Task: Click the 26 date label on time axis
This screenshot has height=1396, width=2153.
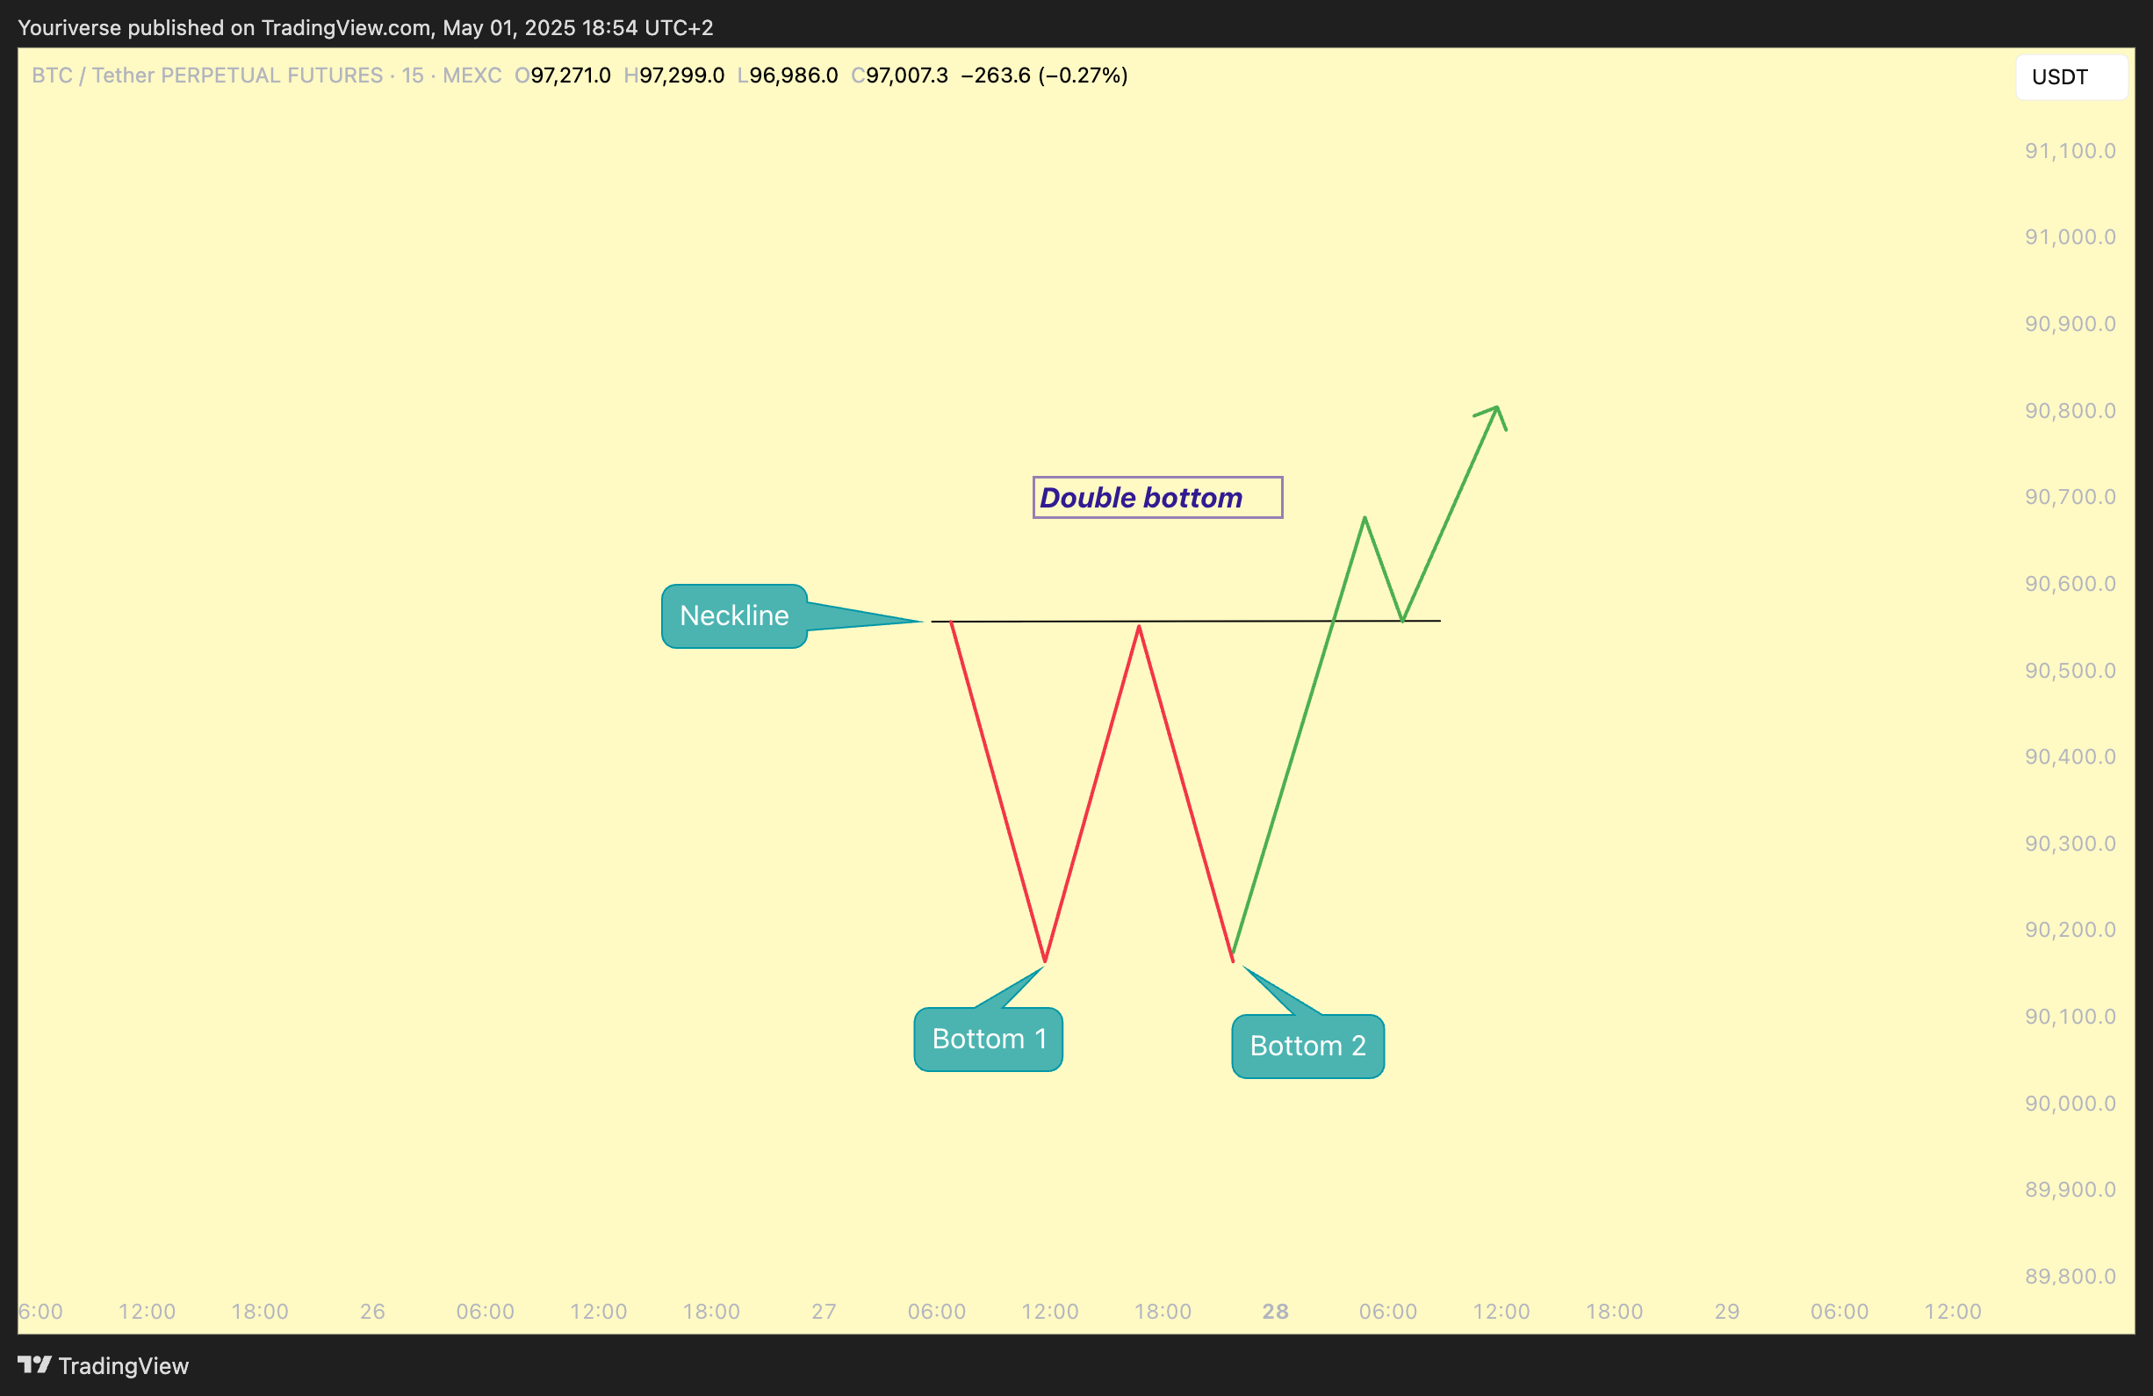Action: [372, 1311]
